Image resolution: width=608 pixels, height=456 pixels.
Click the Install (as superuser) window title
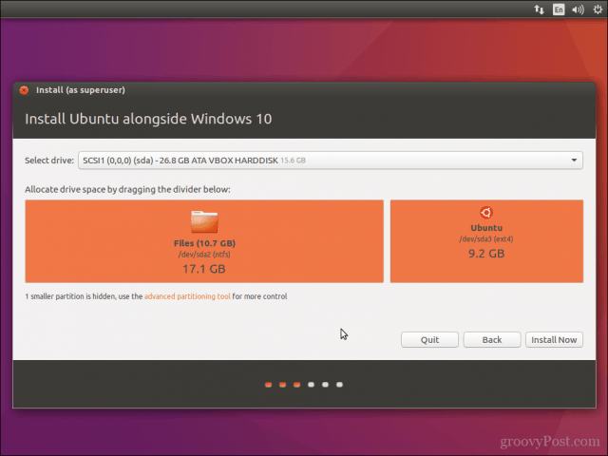click(x=81, y=90)
